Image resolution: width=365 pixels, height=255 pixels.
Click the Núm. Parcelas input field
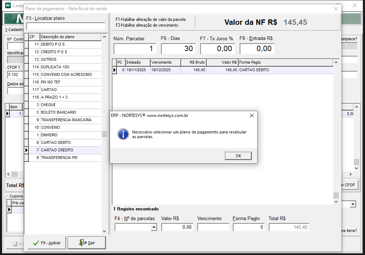135,49
